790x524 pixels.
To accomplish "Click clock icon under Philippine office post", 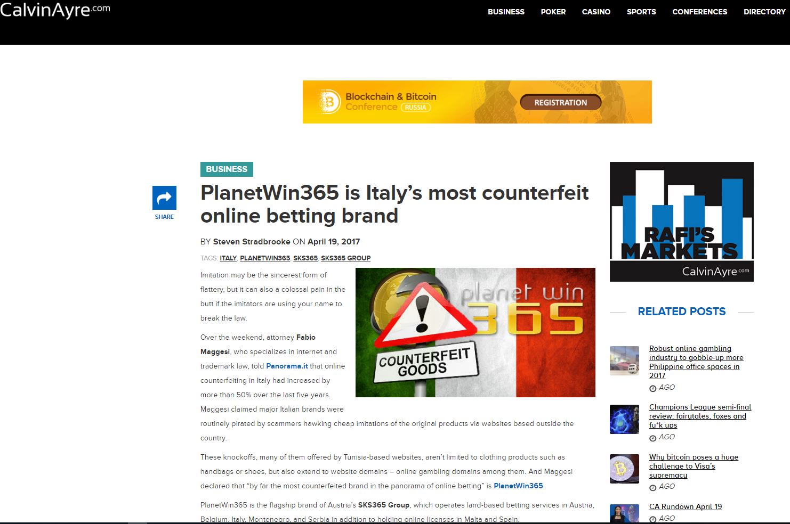I will 653,388.
